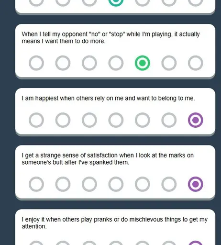
Task: Click selected purple radio in "sense of satisfaction" question
Action: (x=196, y=184)
